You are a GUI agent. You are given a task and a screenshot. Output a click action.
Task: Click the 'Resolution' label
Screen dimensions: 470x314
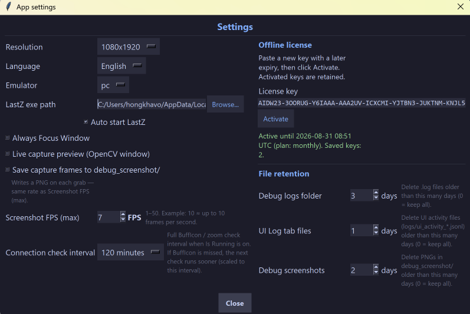coord(24,47)
